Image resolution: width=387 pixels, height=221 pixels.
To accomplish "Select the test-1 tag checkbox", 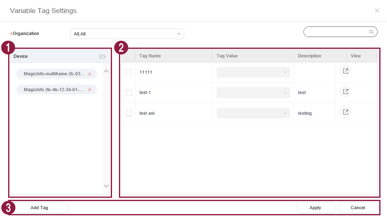I will tap(129, 92).
